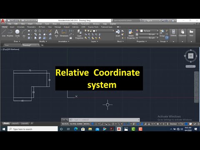Click the Unnamed UCS button below ViewCube
Image resolution: width=200 pixels, height=150 pixels.
point(190,66)
